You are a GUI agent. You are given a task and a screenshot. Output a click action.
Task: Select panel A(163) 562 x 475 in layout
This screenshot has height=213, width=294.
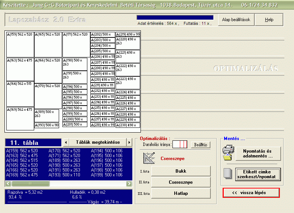20,70
